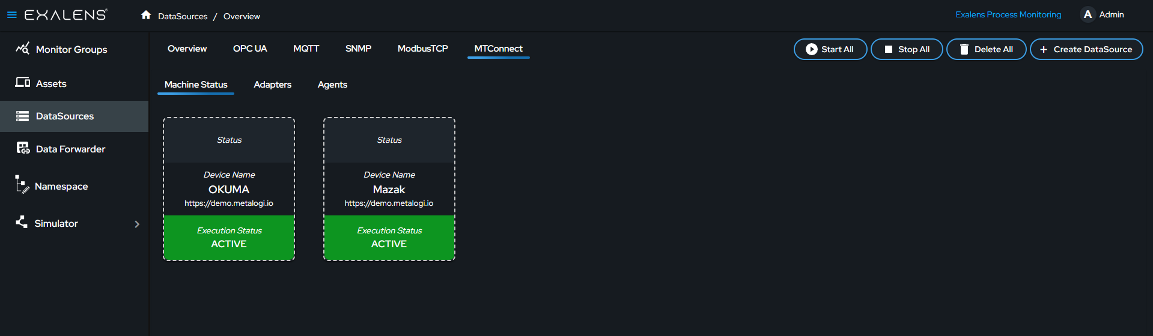Switch to the OPC UA tab

click(x=250, y=49)
